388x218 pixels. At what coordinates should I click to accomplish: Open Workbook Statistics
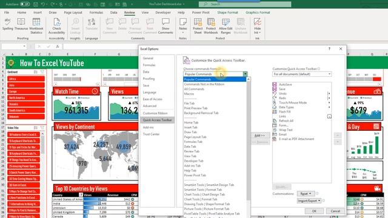click(x=36, y=26)
